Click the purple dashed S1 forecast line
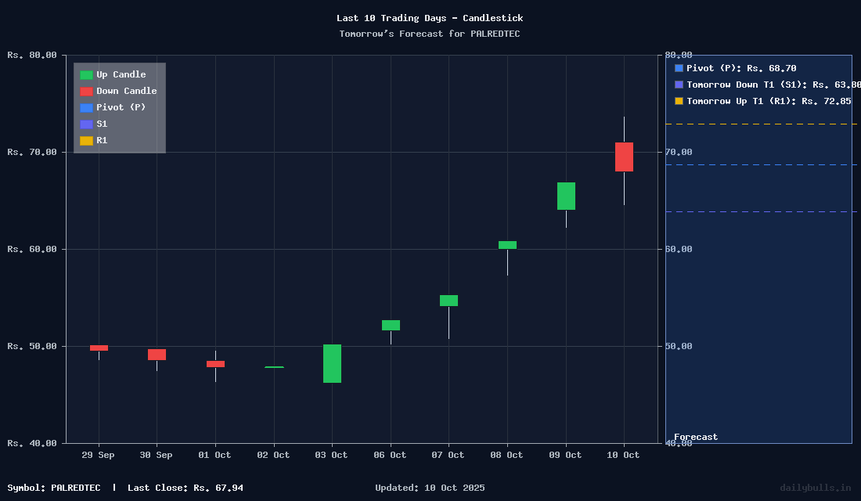Viewport: 861px width, 501px height. pos(759,211)
